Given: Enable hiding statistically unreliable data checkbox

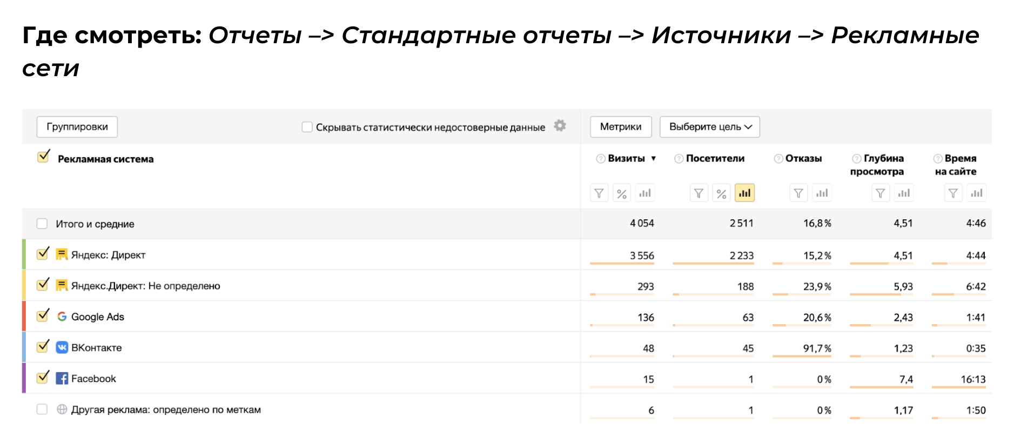Looking at the screenshot, I should [x=307, y=127].
